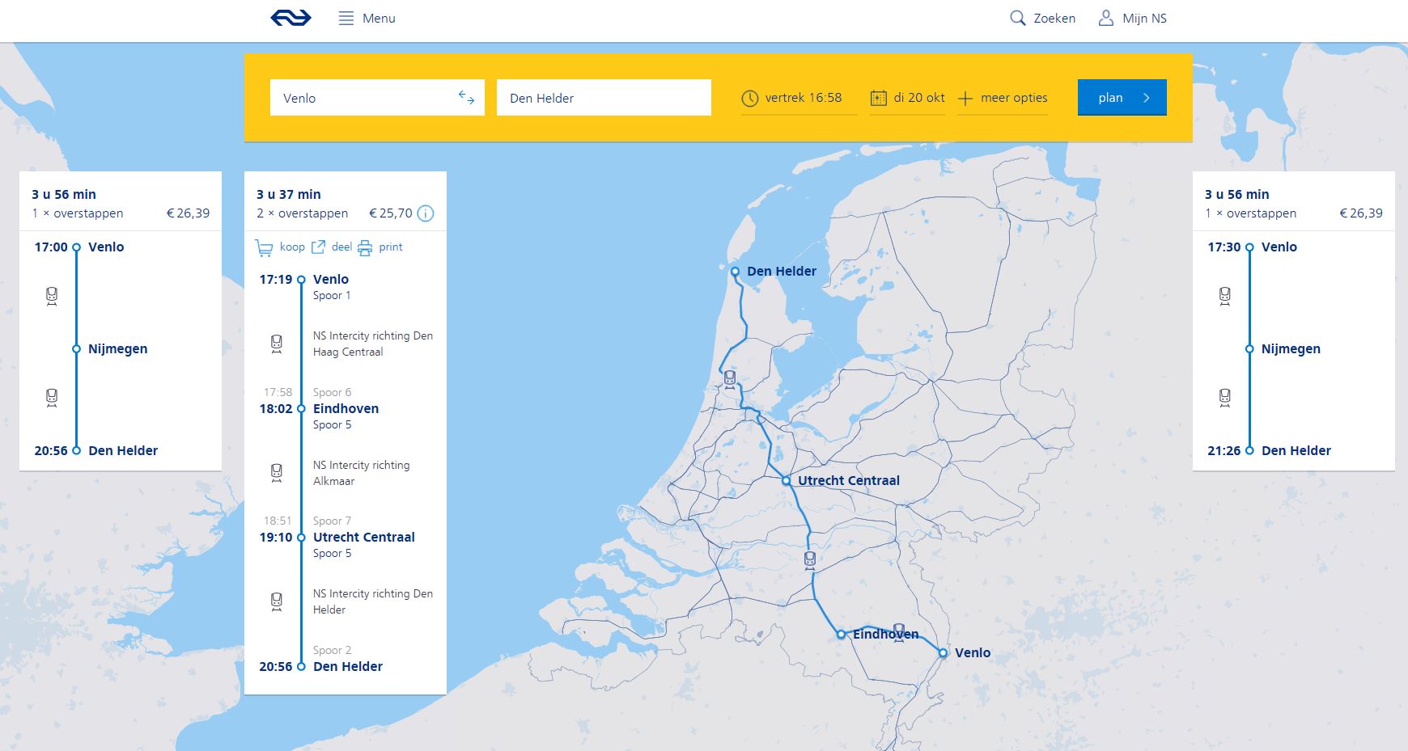Click the koop link to buy the ticket
1408x751 pixels.
292,247
